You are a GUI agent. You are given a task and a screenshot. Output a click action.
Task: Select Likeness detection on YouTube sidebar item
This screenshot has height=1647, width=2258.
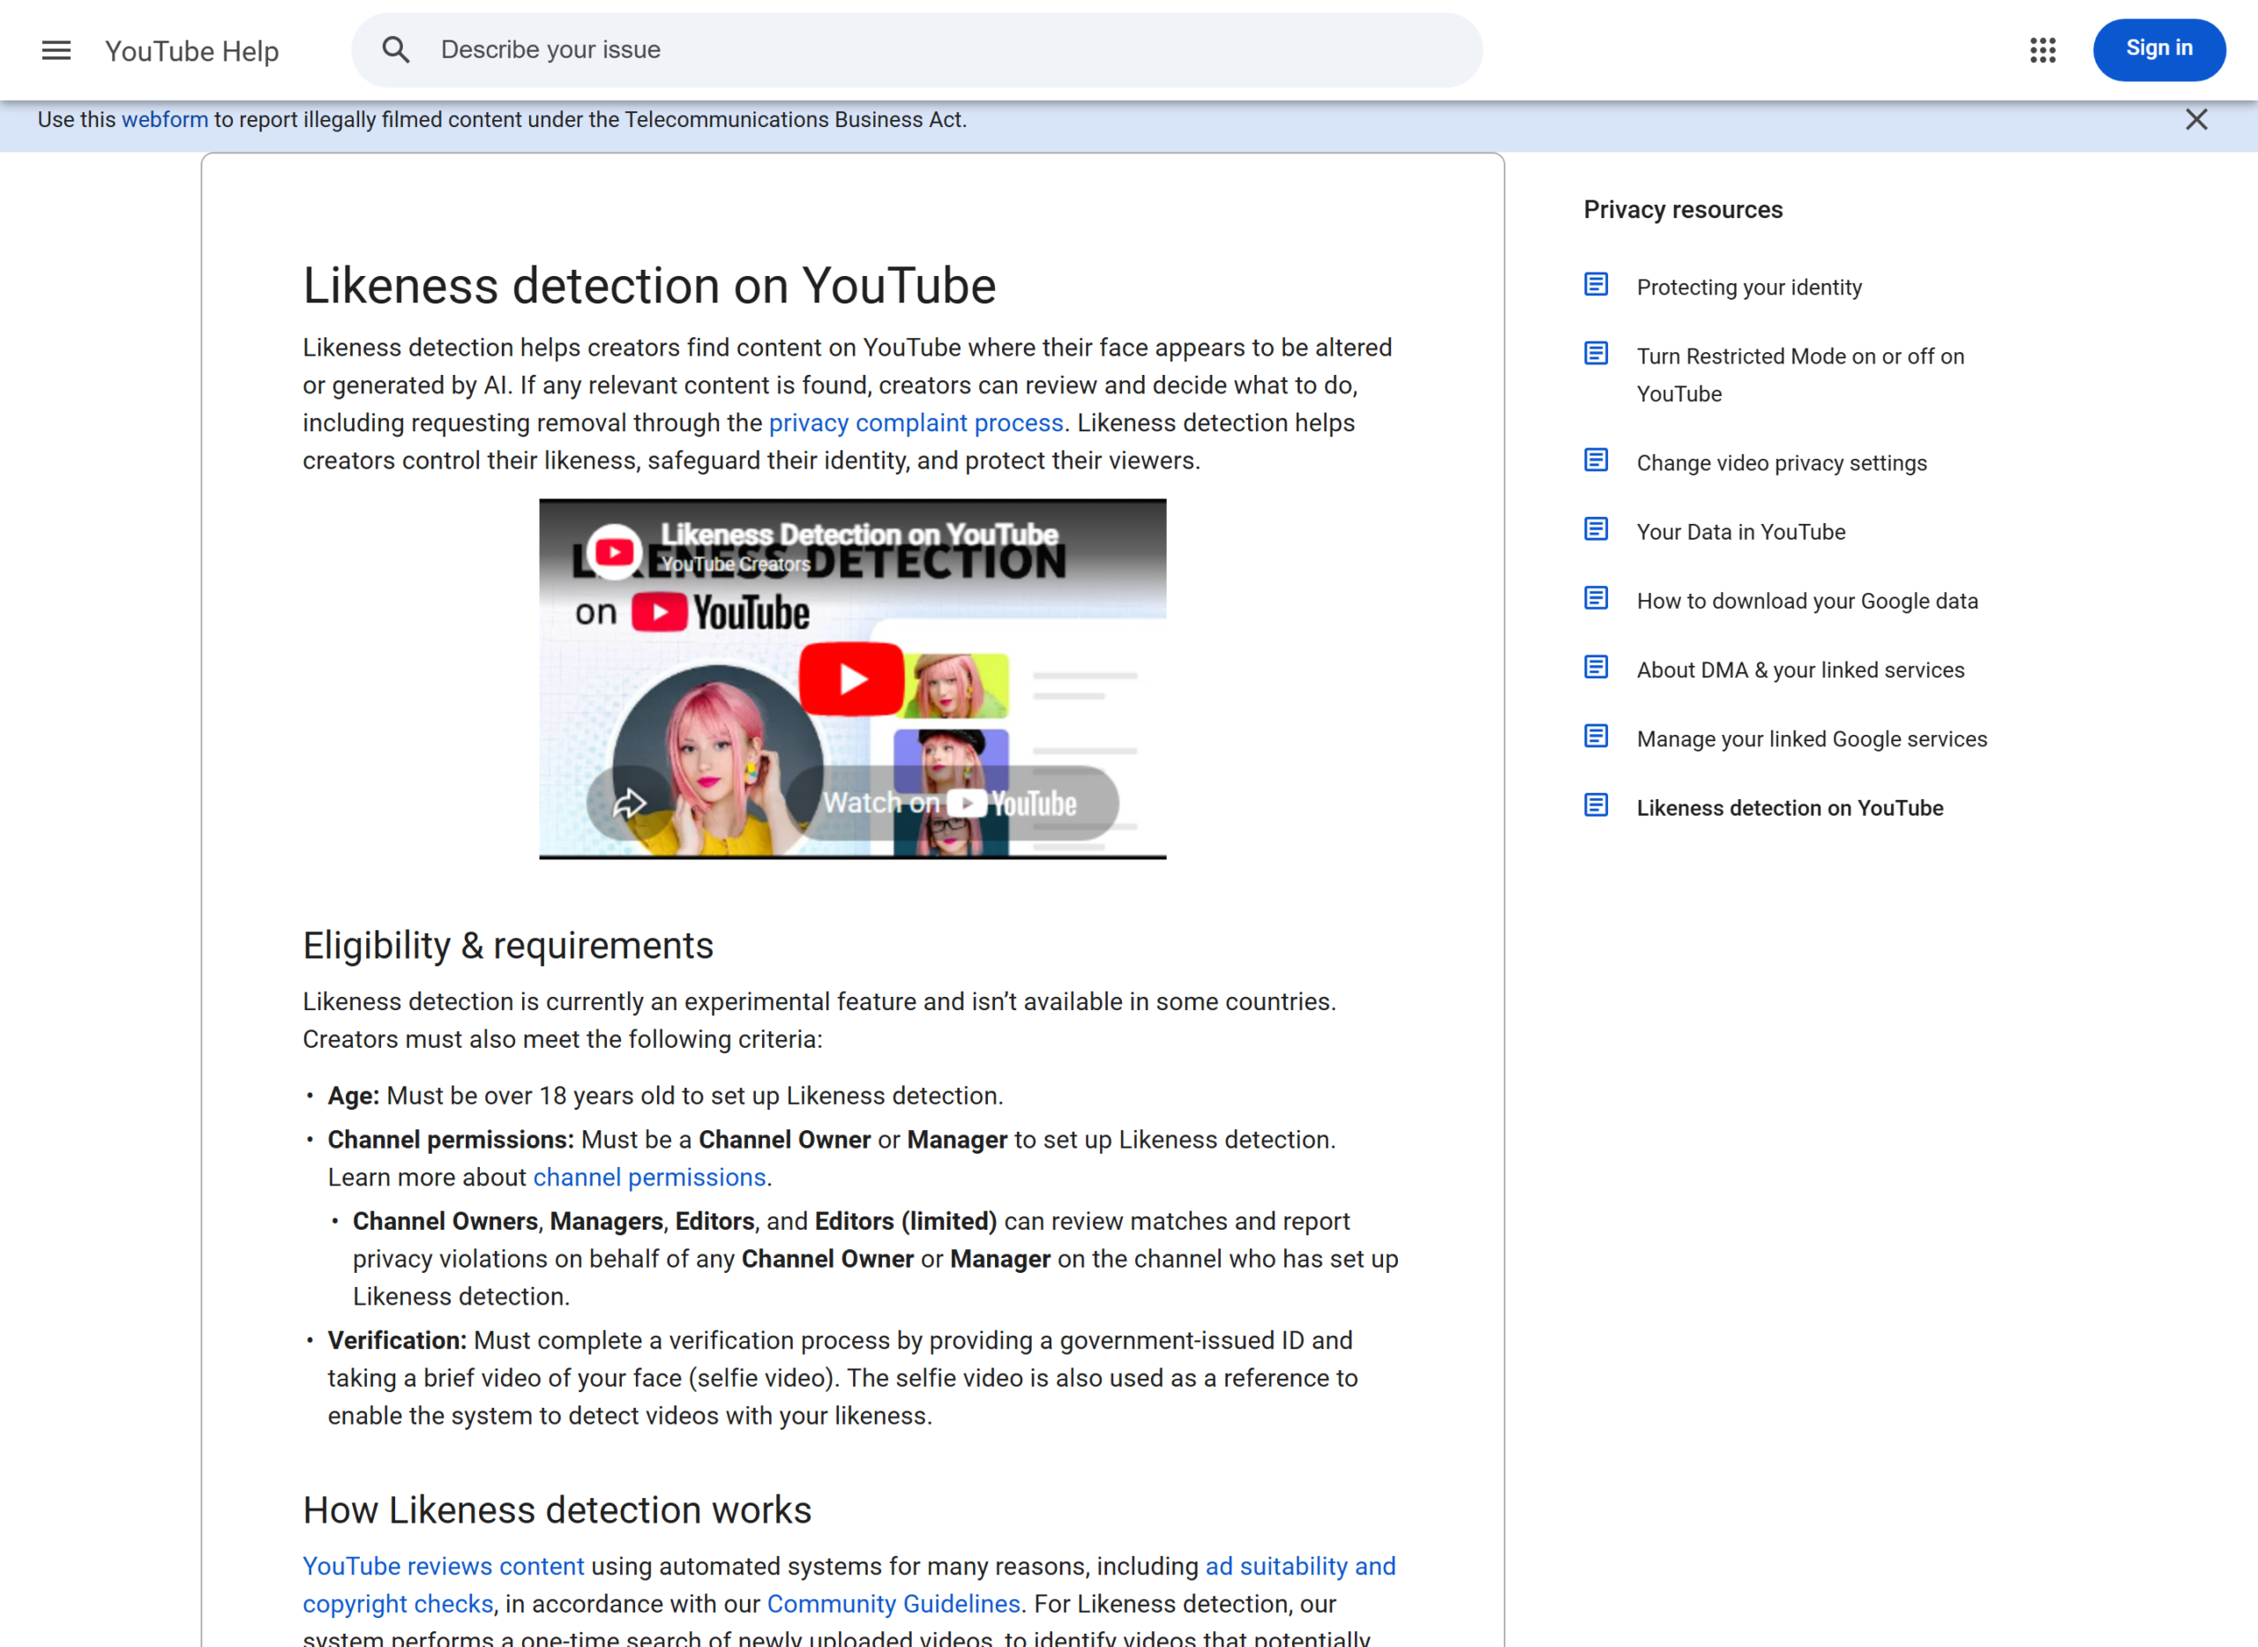tap(1790, 807)
